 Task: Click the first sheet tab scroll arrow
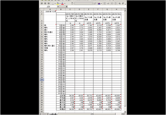click(x=41, y=114)
